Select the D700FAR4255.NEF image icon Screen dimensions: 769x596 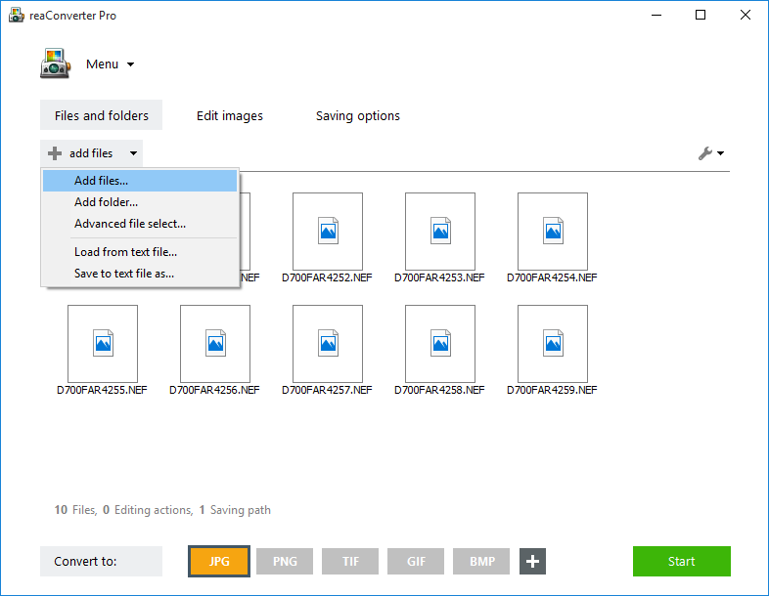pyautogui.click(x=103, y=341)
